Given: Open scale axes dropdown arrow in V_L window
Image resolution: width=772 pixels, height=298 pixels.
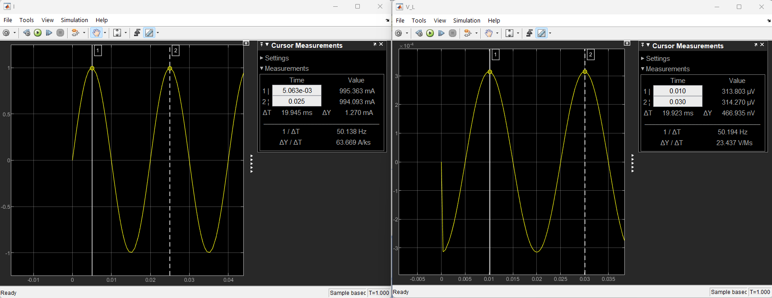Looking at the screenshot, I should (518, 33).
